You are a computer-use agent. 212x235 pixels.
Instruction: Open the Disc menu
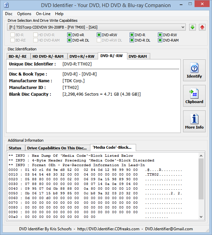9,14
